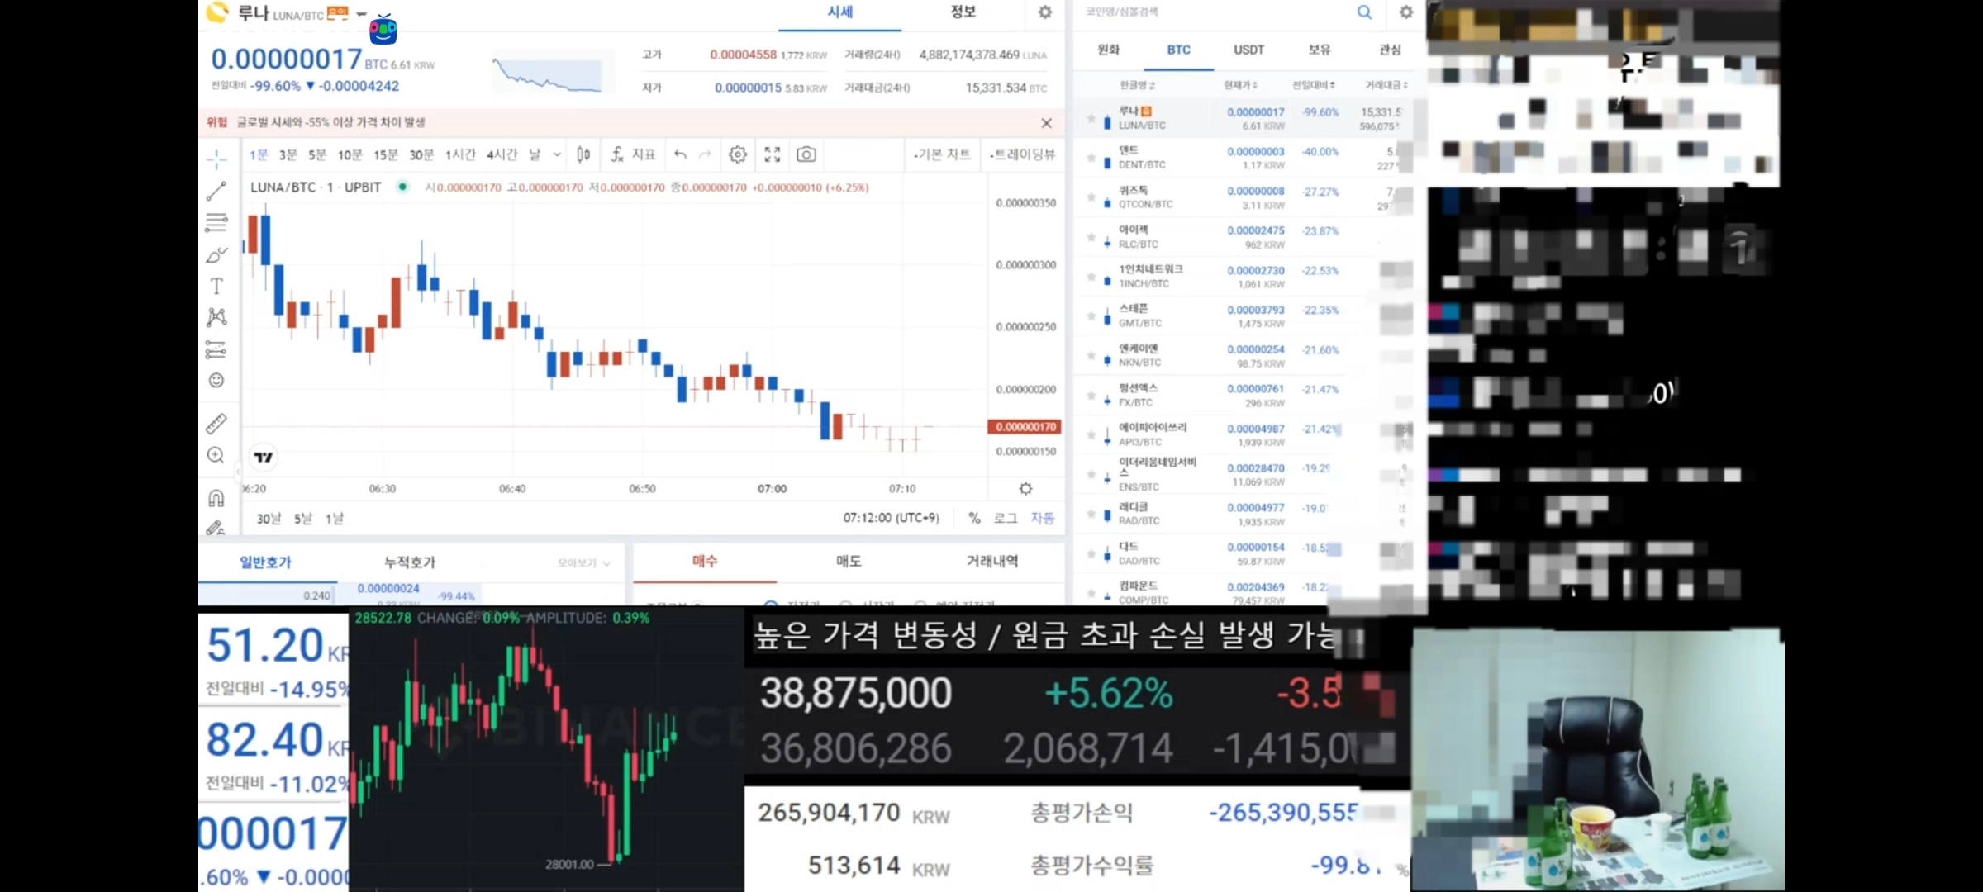The height and width of the screenshot is (892, 1983).
Task: Select the ruler measure tool
Action: click(x=216, y=424)
